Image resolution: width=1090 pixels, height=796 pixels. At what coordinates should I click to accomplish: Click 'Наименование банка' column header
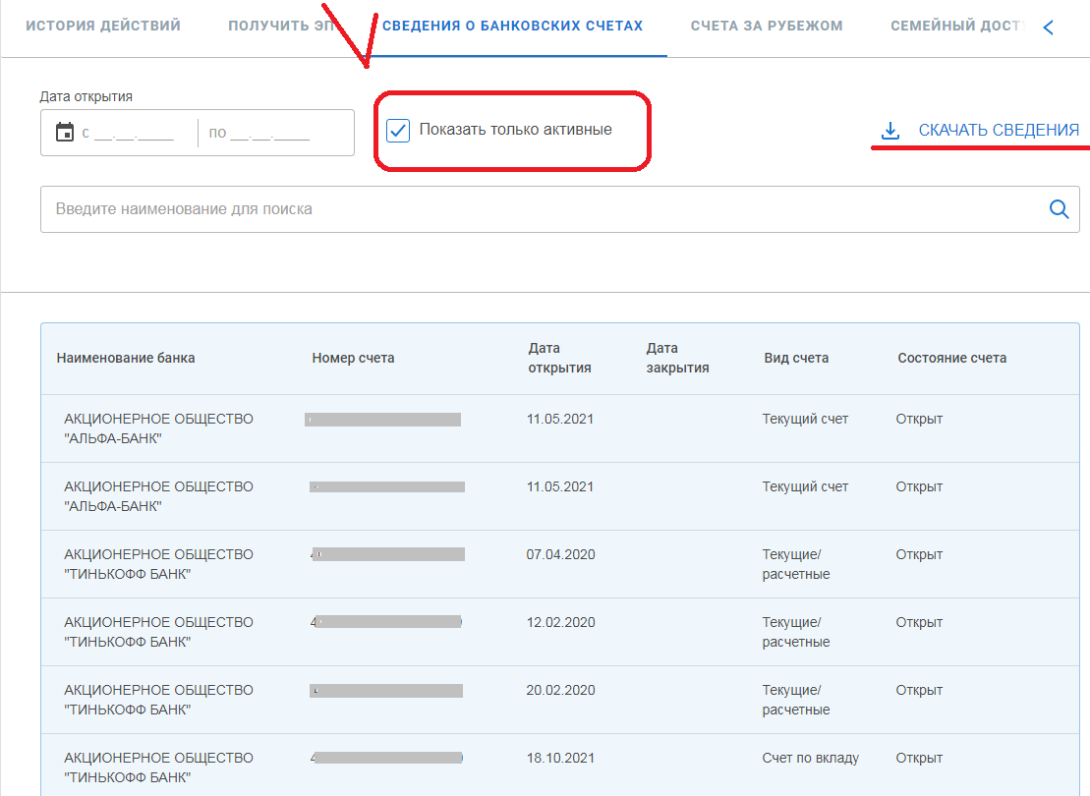[126, 358]
